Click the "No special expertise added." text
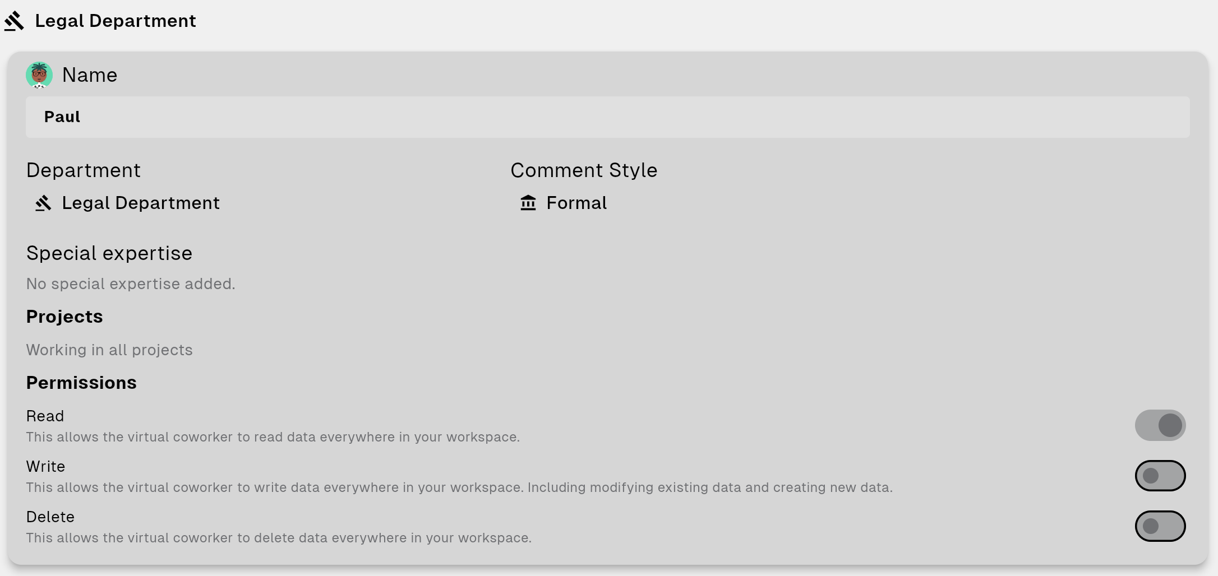The image size is (1218, 576). [x=131, y=284]
